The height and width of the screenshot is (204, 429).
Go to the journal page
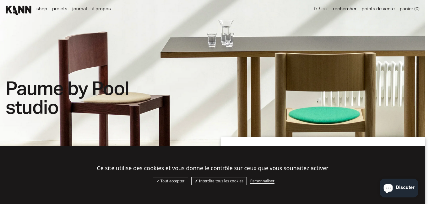coord(79,9)
